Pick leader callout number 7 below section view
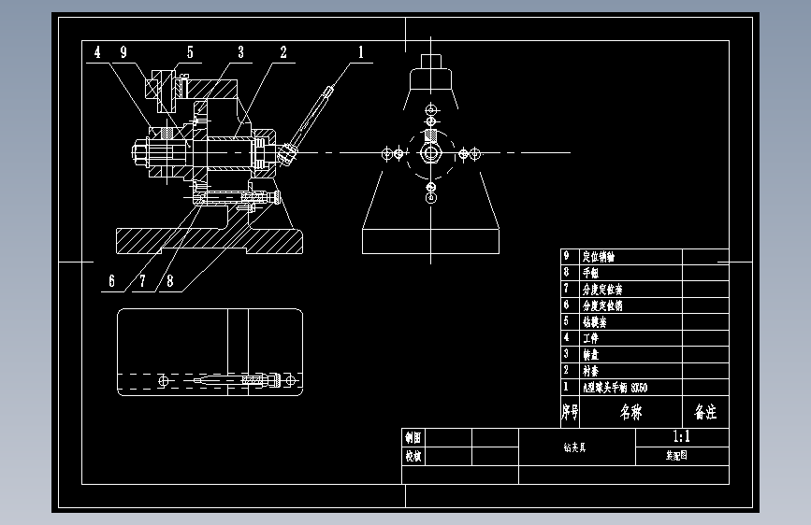This screenshot has height=525, width=811. pyautogui.click(x=143, y=281)
